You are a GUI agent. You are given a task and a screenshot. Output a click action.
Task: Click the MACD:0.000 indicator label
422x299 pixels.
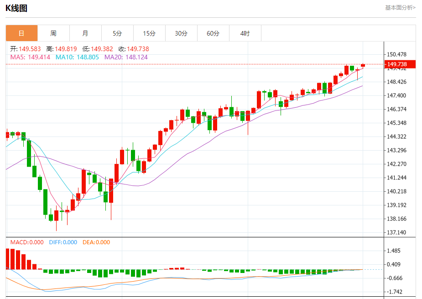point(27,242)
